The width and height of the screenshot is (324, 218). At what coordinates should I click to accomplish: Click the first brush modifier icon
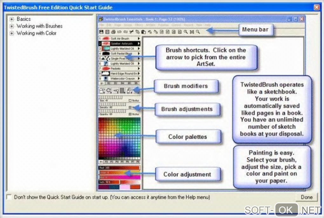pos(102,91)
